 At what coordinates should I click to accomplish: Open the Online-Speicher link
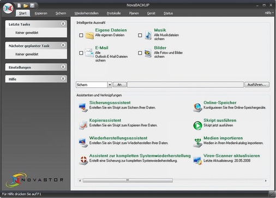click(x=220, y=103)
